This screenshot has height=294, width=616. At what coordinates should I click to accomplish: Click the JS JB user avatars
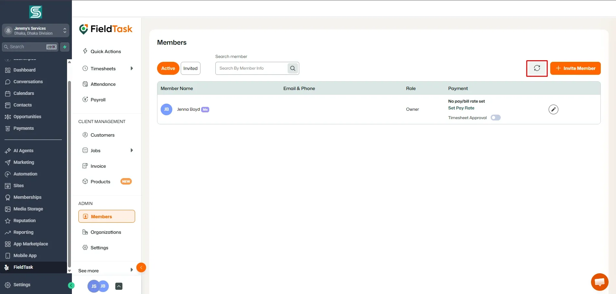(x=98, y=286)
